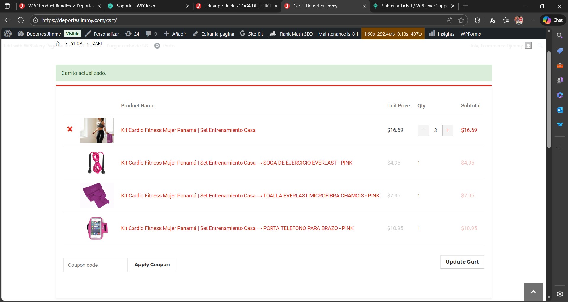Click the Apply Coupon button

tap(152, 265)
